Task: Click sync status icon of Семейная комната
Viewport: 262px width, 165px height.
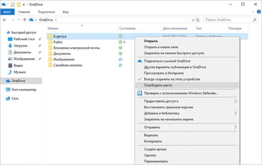Action: coord(120,65)
